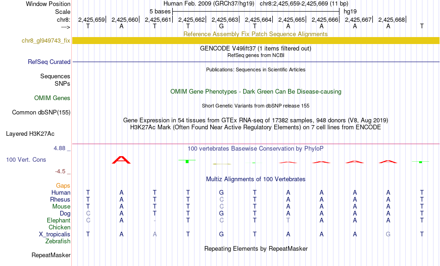Select the Rhesus species row label
Screen dimensions: 440x266
(x=60, y=199)
